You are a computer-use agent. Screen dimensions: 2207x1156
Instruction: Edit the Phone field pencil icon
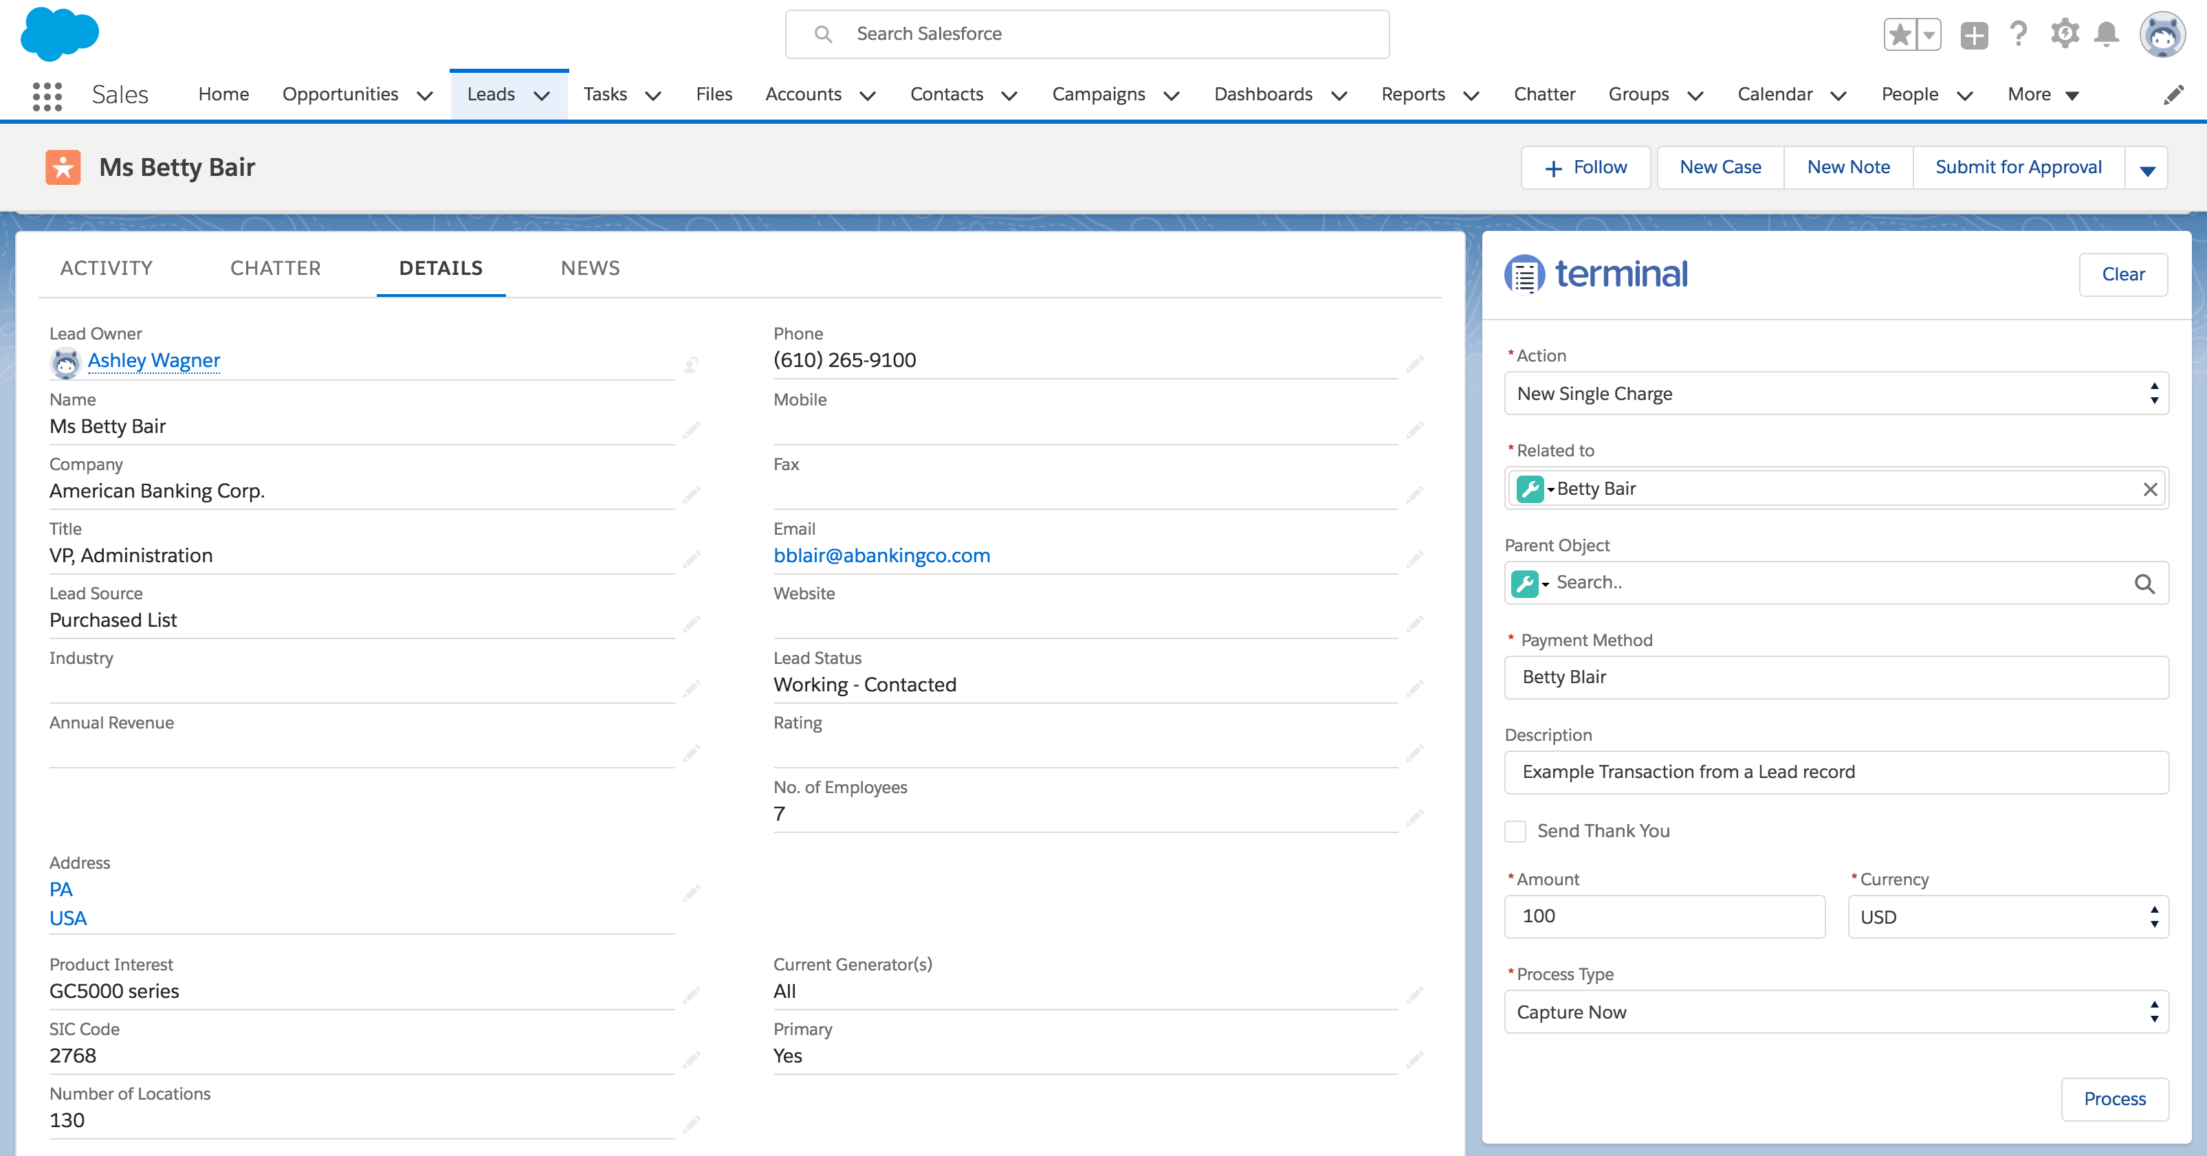1414,366
